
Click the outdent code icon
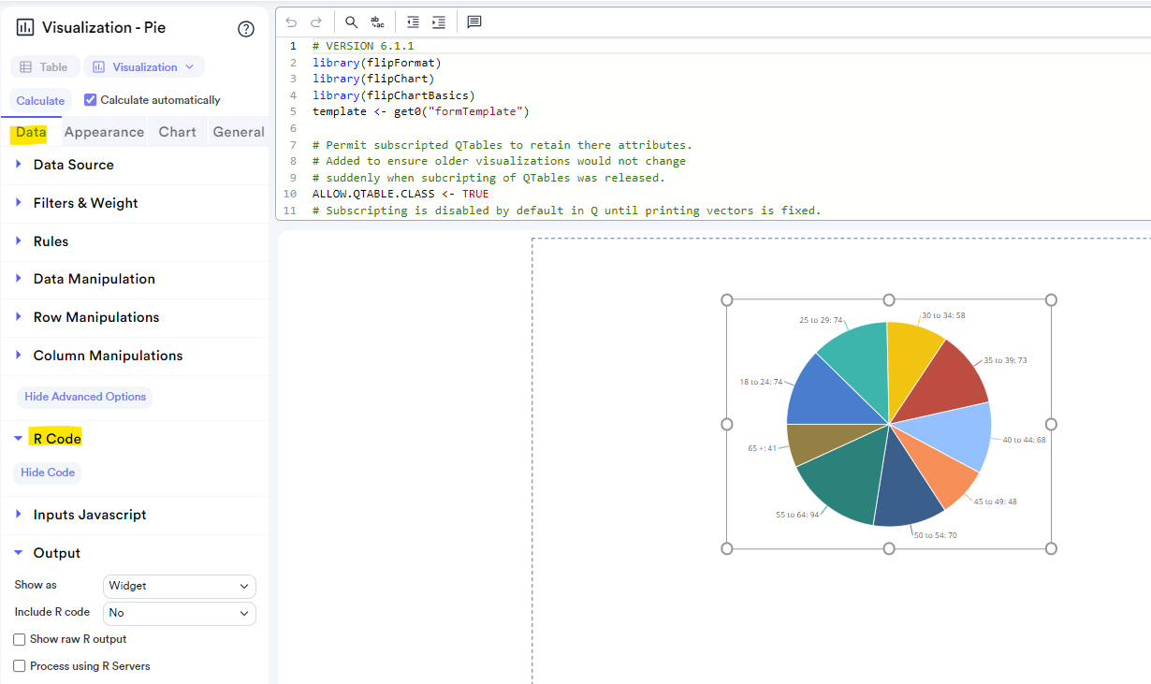[413, 22]
